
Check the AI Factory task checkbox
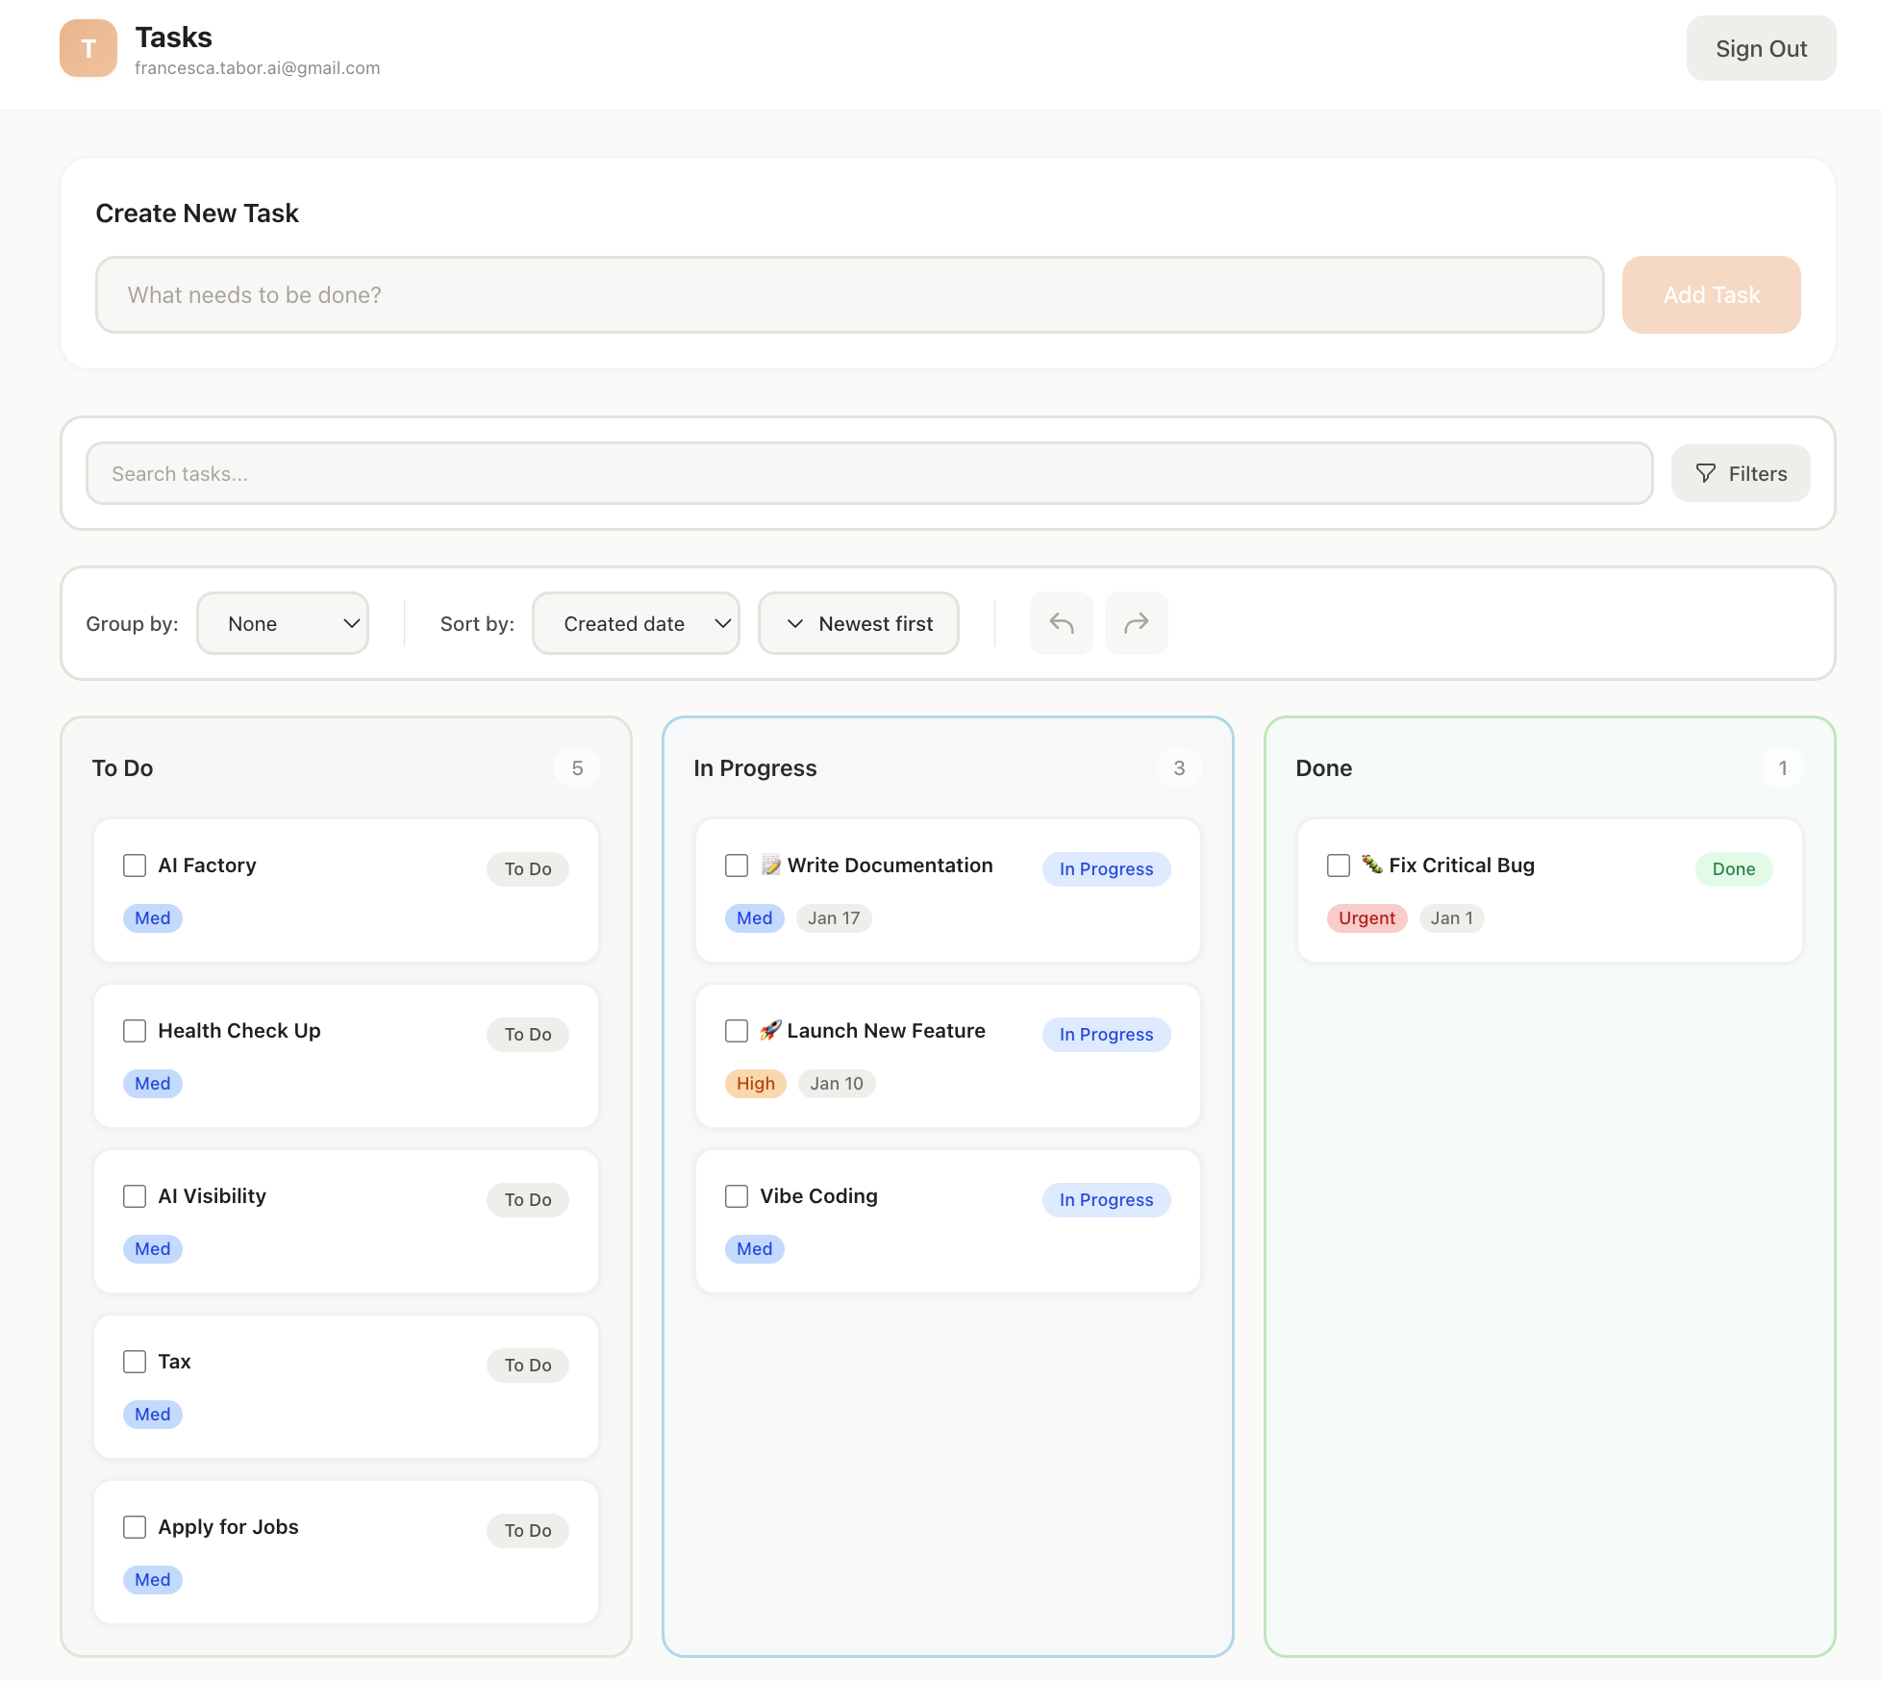(135, 865)
